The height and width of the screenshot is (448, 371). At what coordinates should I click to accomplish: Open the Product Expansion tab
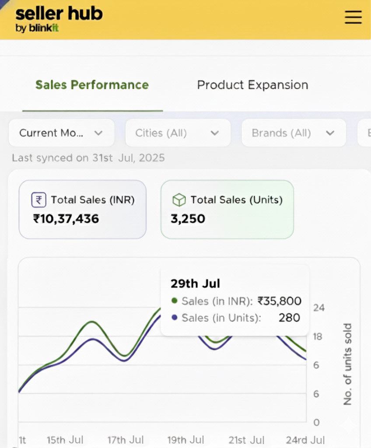coord(252,85)
